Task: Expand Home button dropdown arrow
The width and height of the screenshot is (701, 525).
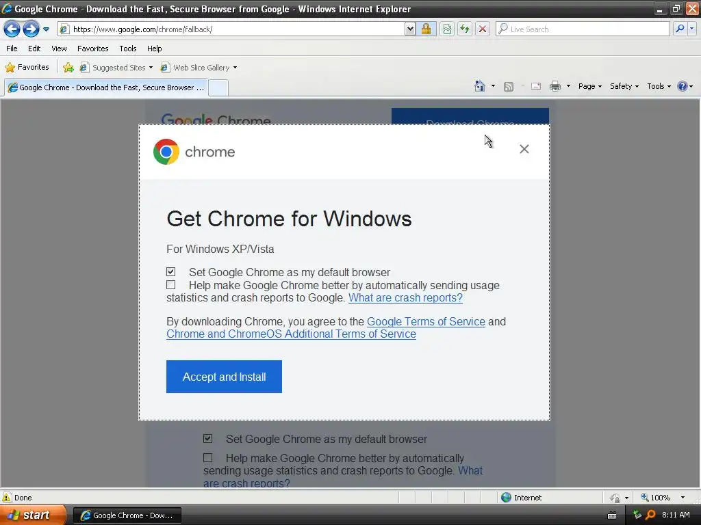Action: pyautogui.click(x=493, y=86)
